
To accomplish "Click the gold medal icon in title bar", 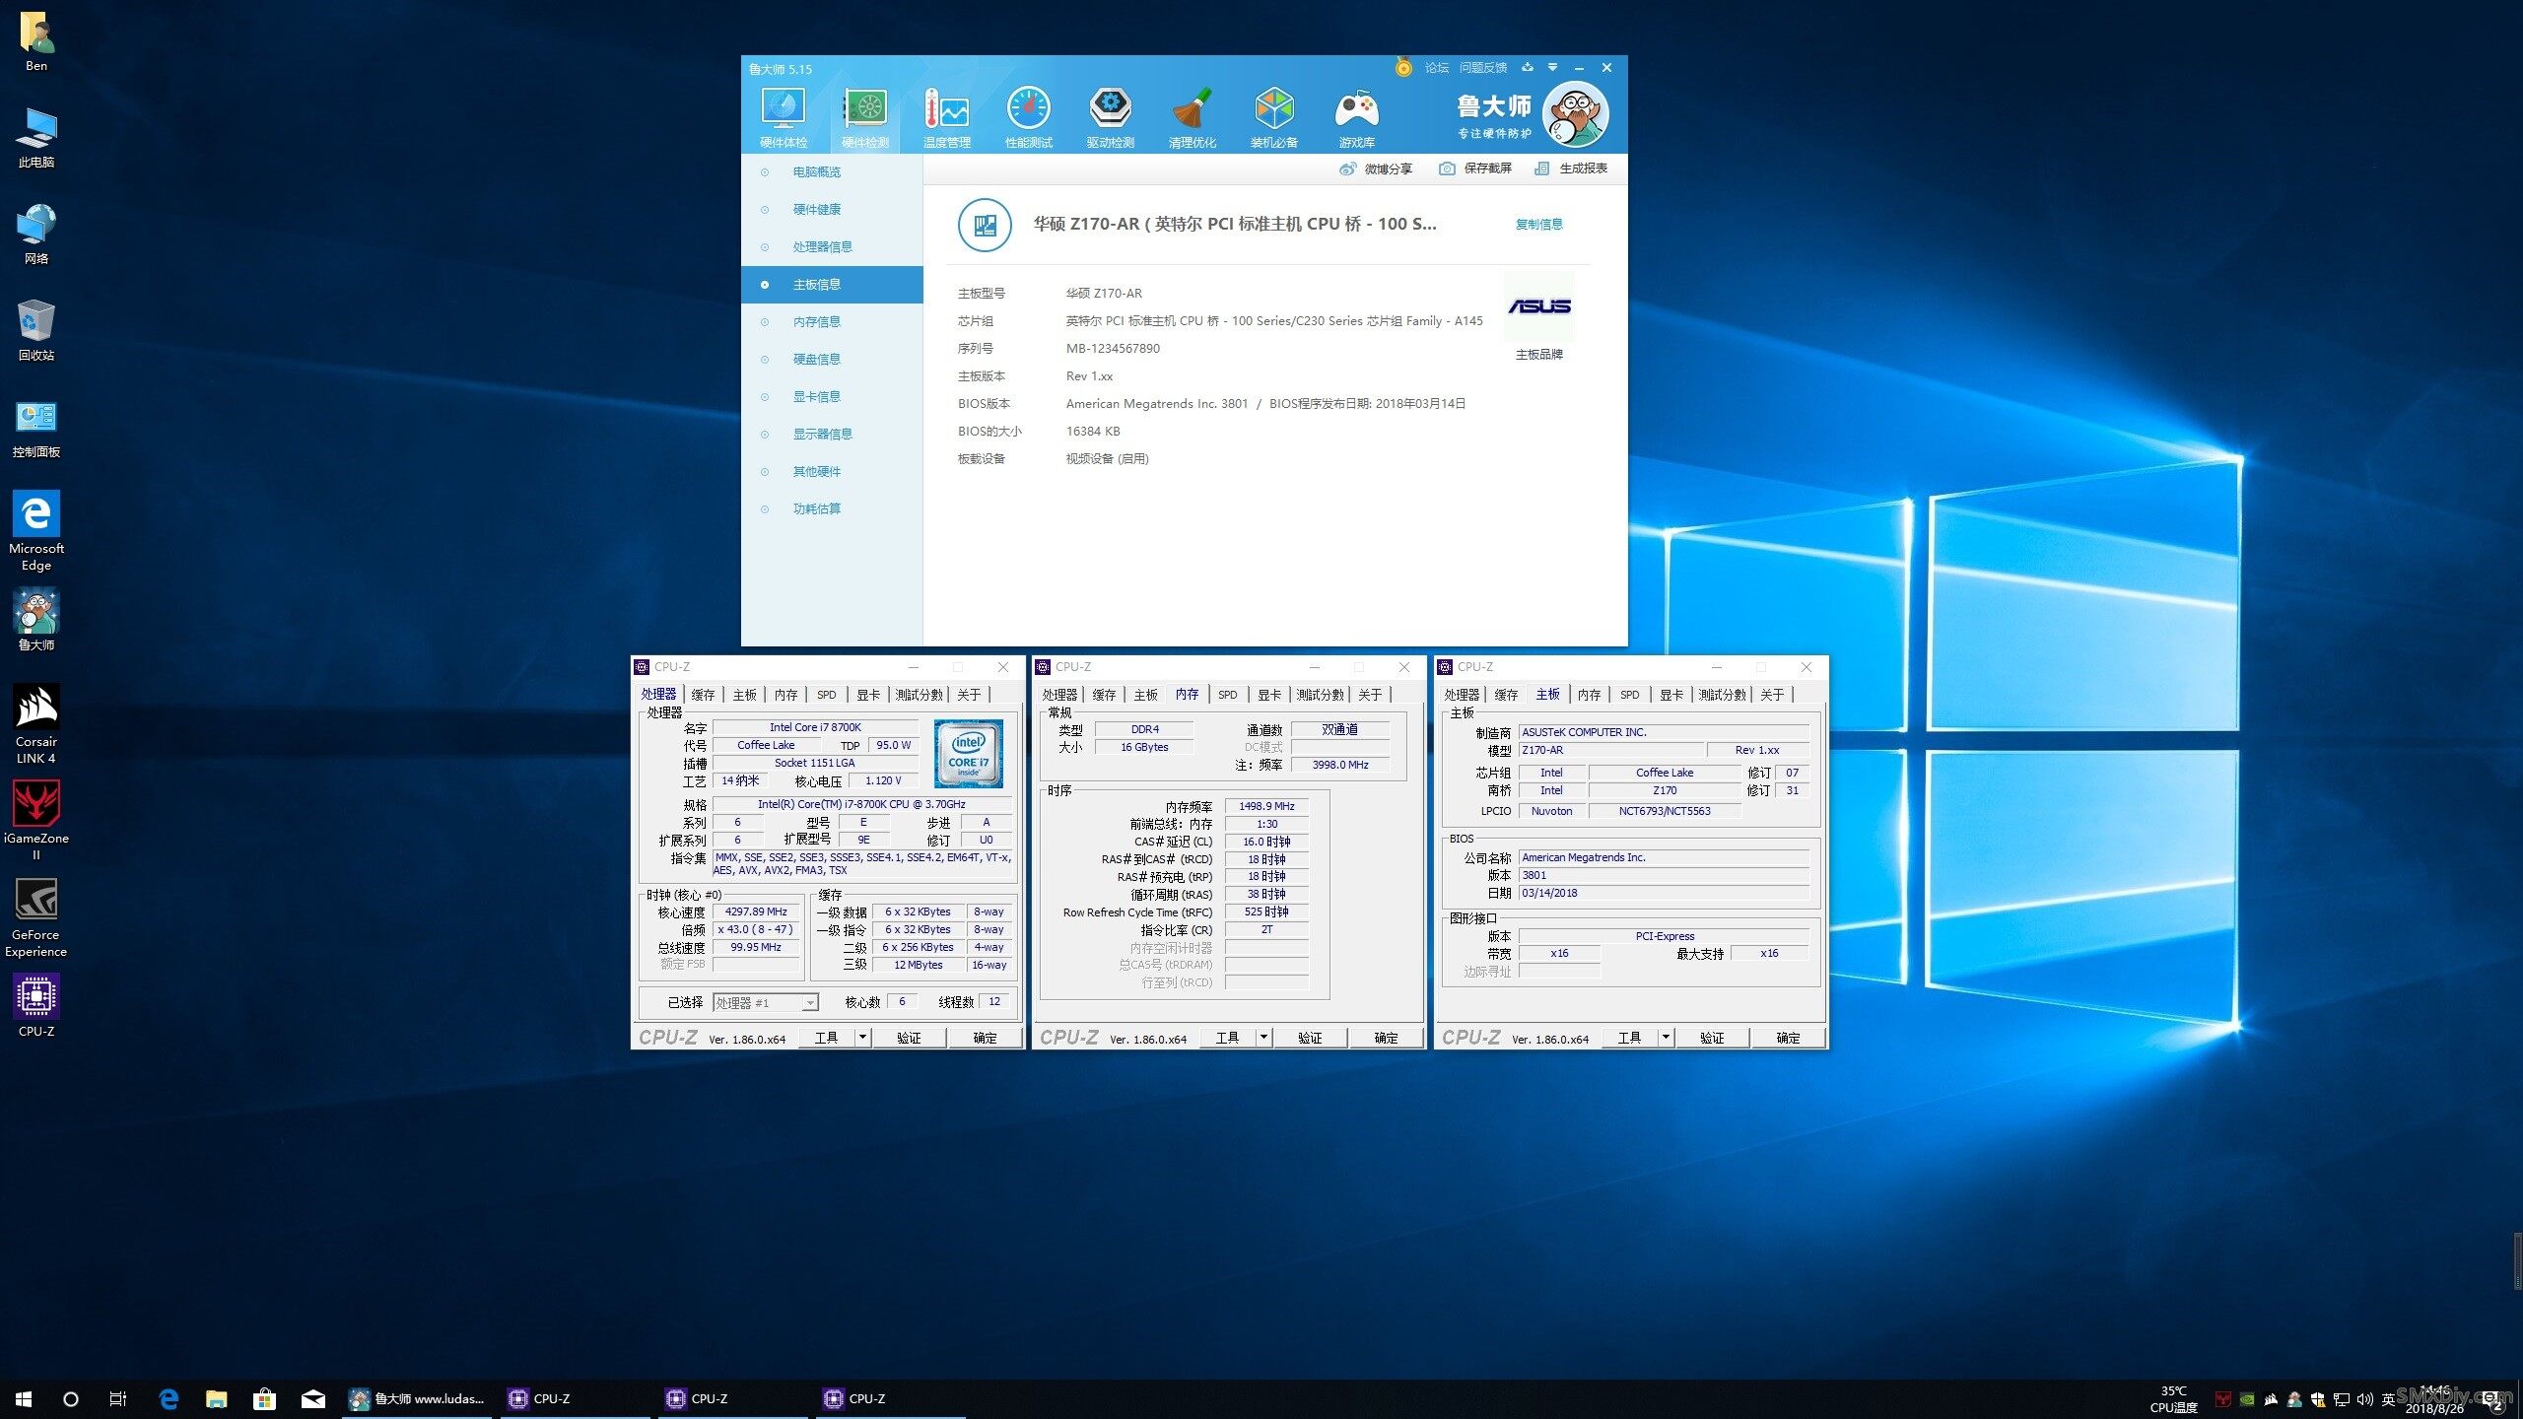I will click(x=1403, y=67).
